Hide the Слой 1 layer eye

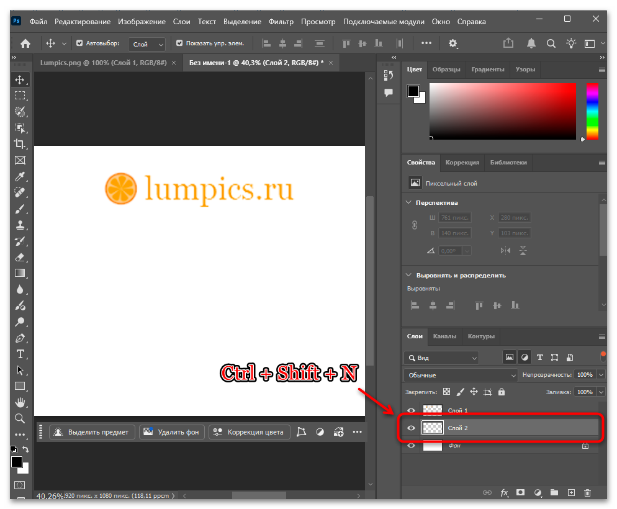click(411, 410)
